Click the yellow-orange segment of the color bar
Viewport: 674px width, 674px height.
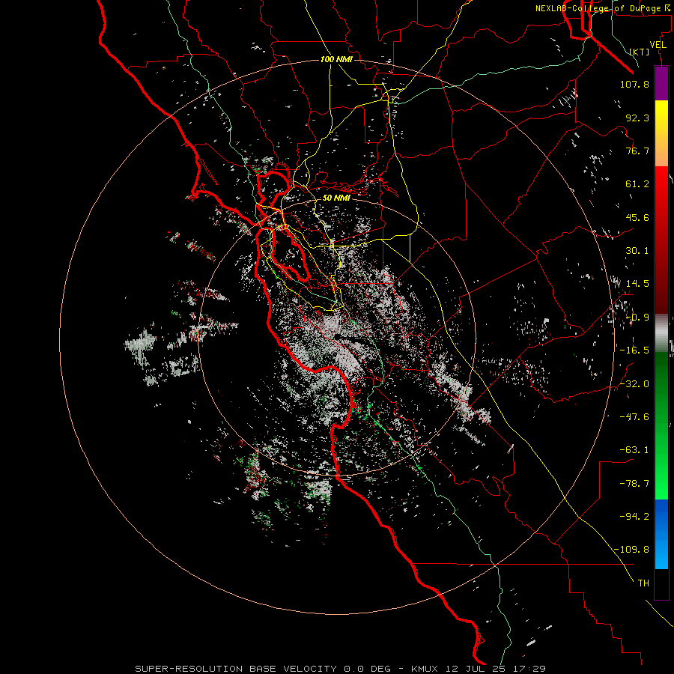coord(661,134)
